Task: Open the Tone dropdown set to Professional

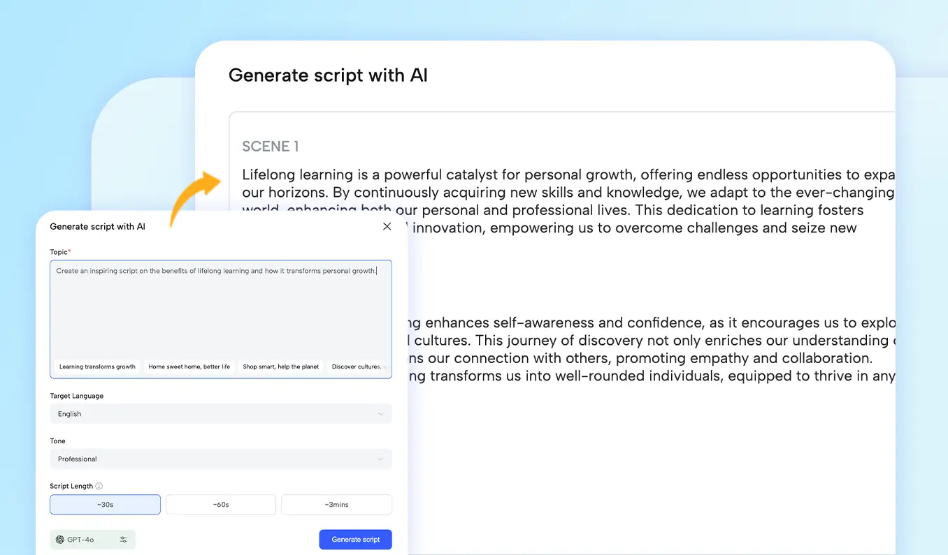Action: click(x=221, y=459)
